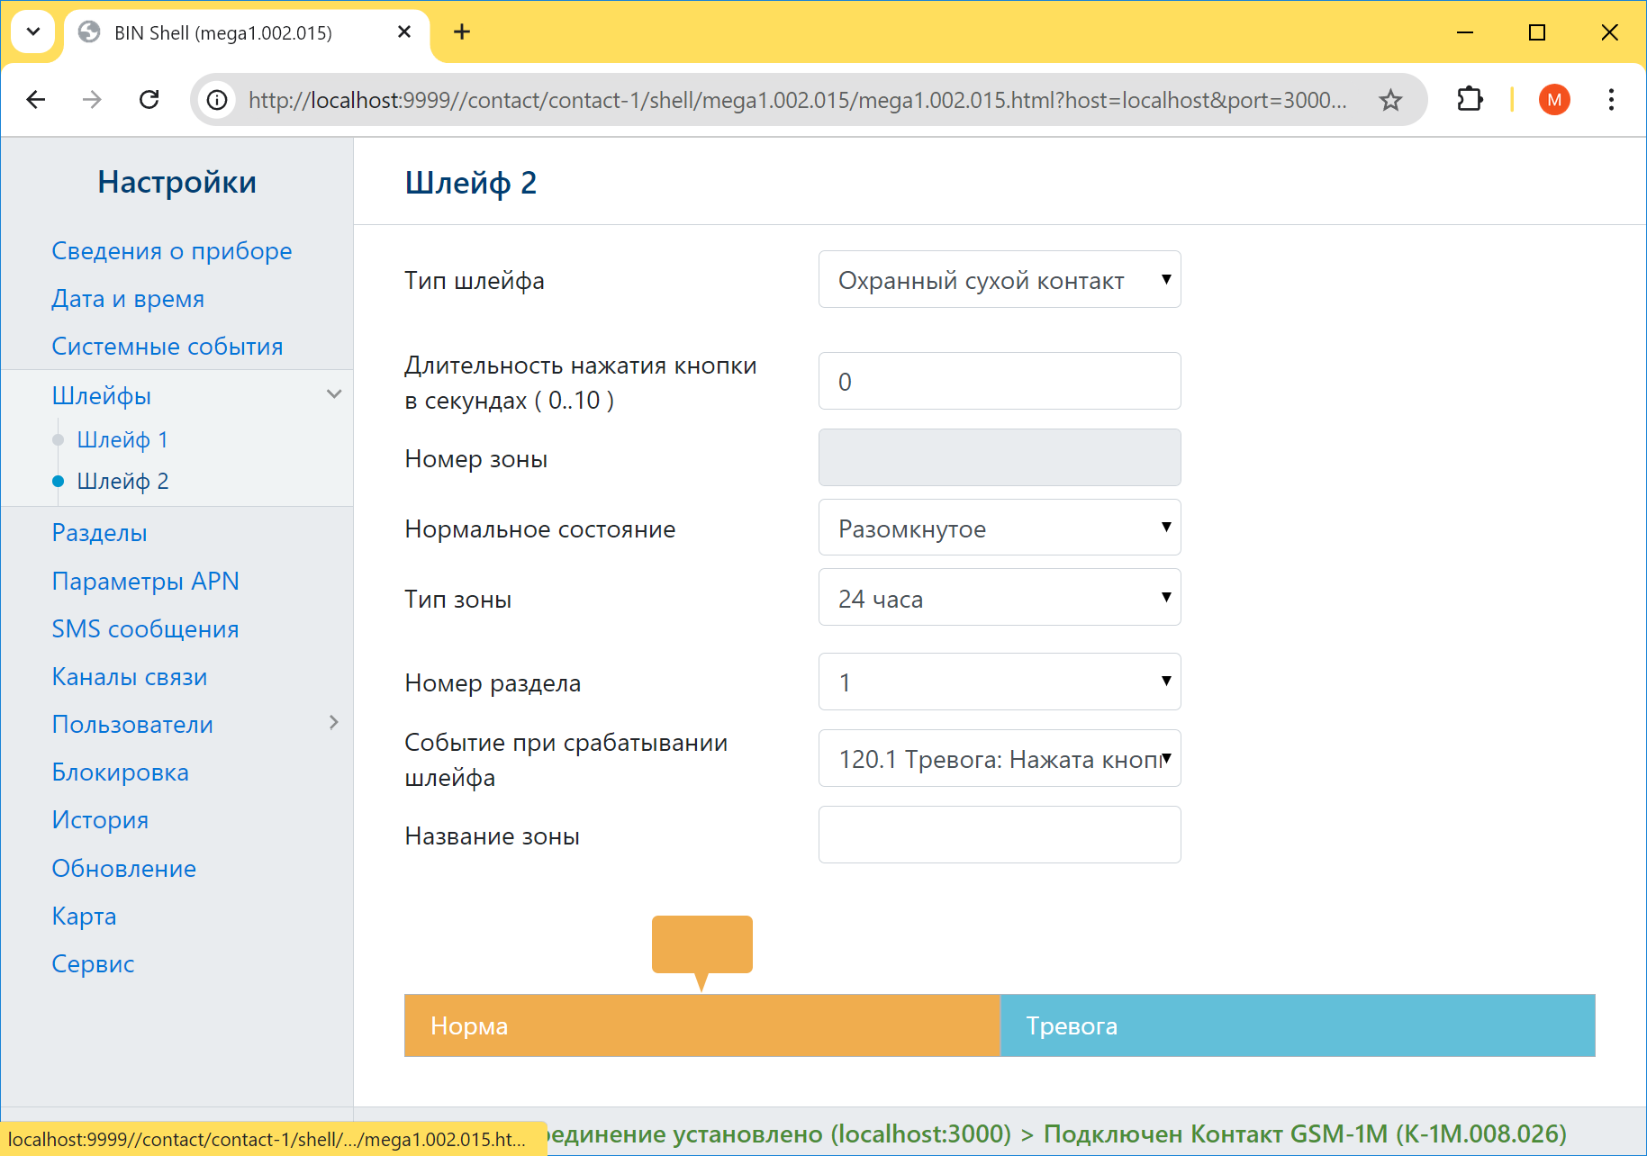Close the BIN Shell tab

pyautogui.click(x=404, y=32)
